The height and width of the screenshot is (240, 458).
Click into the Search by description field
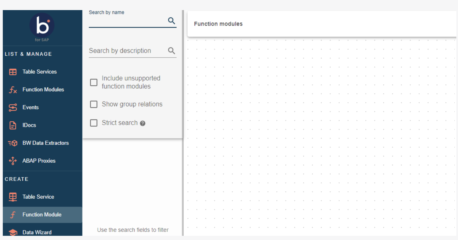(x=127, y=51)
